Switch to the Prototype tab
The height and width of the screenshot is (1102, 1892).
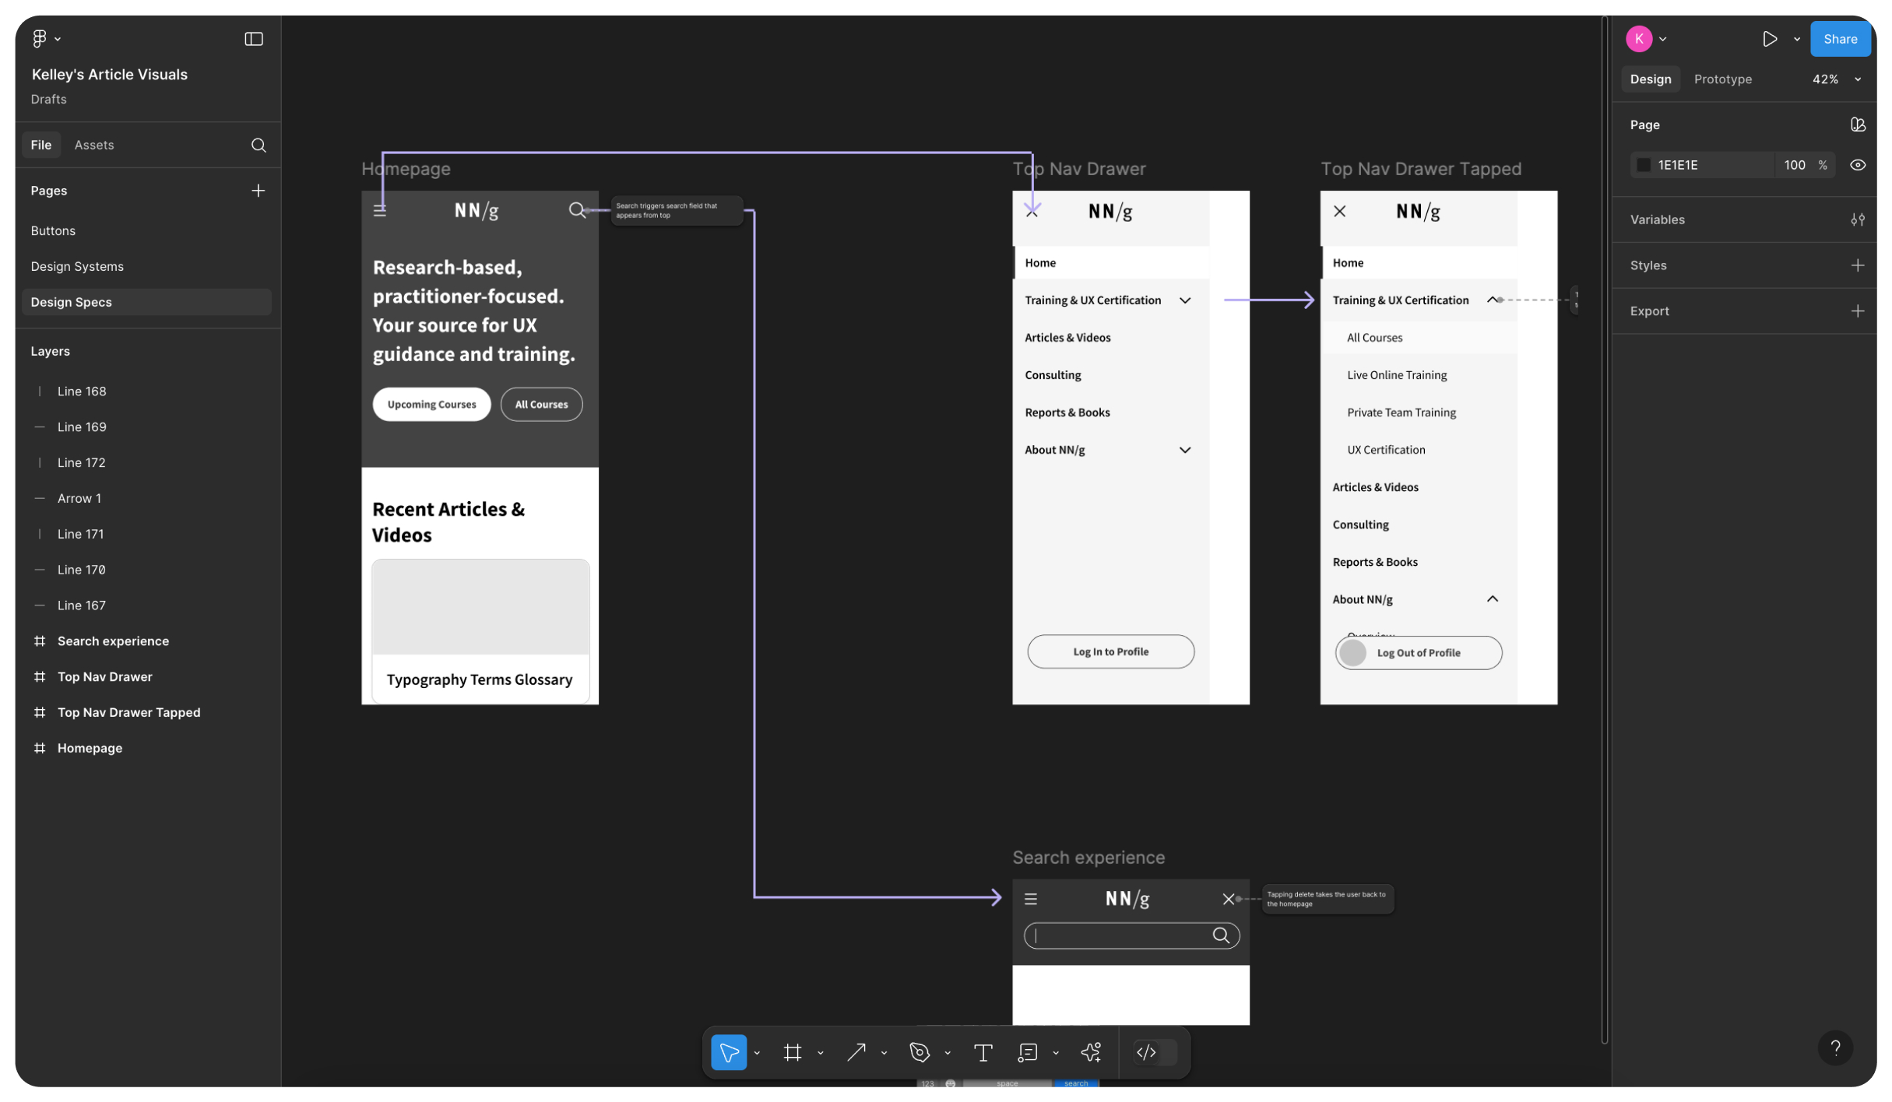click(1722, 79)
